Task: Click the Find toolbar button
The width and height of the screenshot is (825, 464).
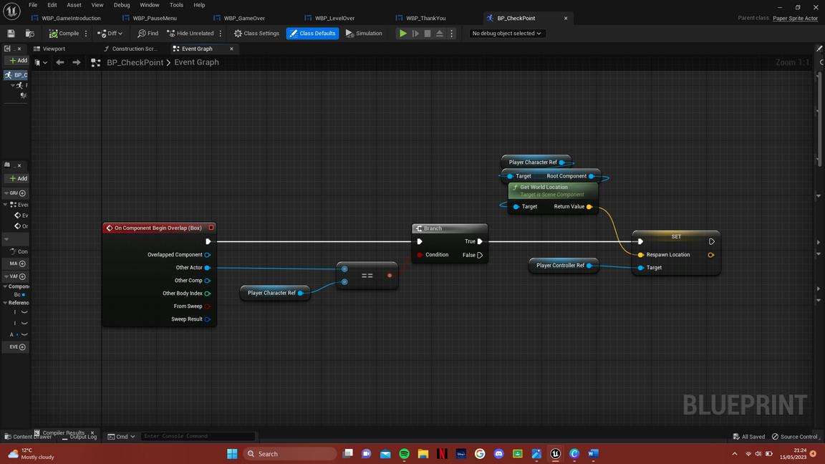Action: pos(148,33)
